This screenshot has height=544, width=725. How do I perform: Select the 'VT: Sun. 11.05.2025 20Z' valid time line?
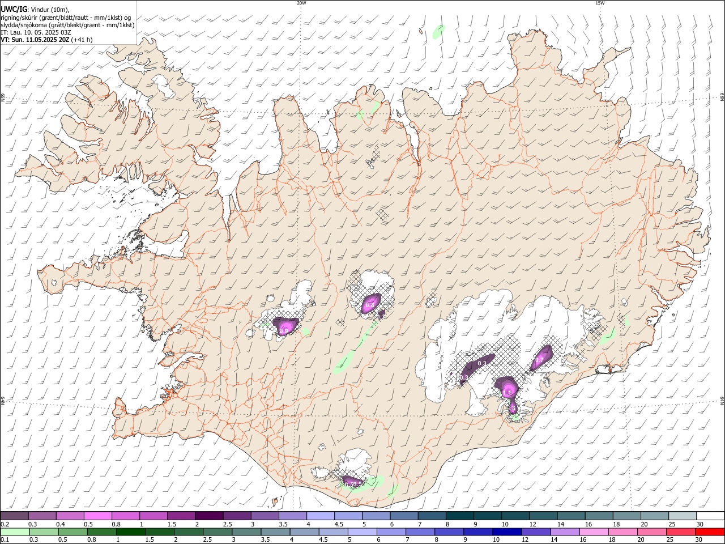tap(35, 40)
